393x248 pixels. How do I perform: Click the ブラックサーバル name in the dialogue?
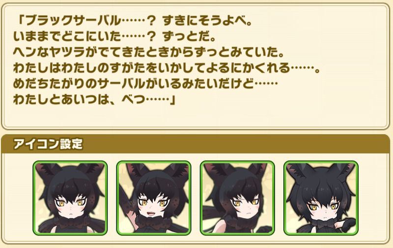[73, 21]
